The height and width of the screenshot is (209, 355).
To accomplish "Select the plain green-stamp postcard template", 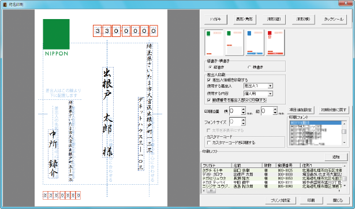I will point(214,42).
